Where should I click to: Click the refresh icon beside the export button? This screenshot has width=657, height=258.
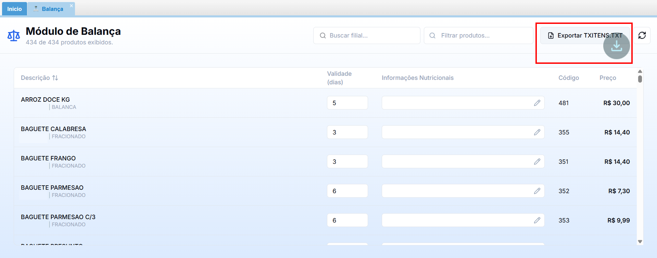pos(642,35)
